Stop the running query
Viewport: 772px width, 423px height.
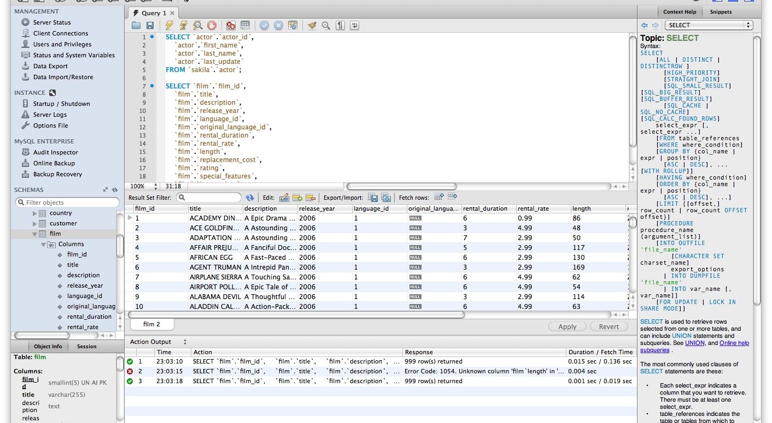[212, 25]
